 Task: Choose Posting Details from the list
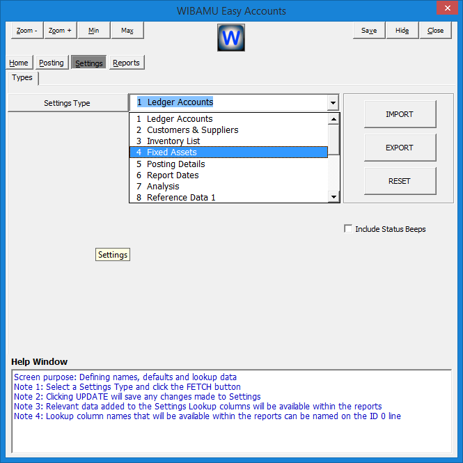(x=229, y=164)
